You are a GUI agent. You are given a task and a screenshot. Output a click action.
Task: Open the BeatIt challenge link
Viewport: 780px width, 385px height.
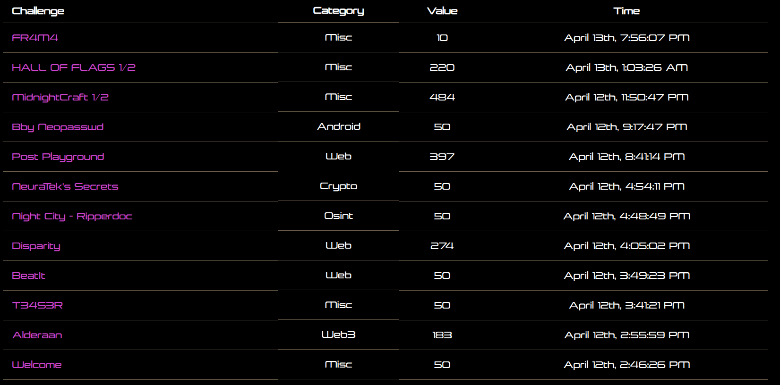29,276
